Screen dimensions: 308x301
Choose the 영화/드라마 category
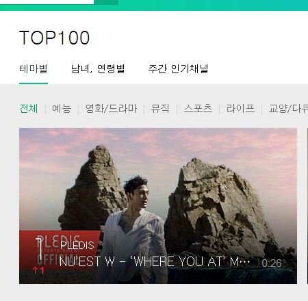pyautogui.click(x=111, y=108)
